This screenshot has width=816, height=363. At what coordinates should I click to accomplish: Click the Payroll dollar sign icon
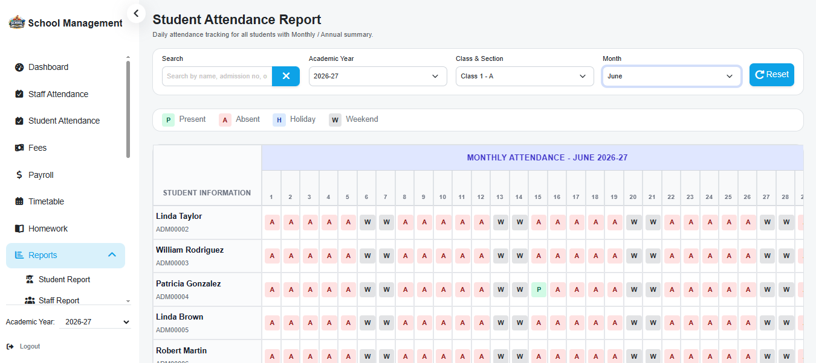19,175
